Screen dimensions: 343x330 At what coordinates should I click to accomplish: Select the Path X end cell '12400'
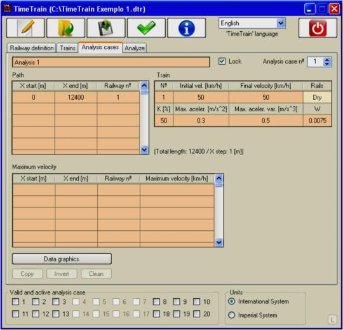pyautogui.click(x=76, y=97)
